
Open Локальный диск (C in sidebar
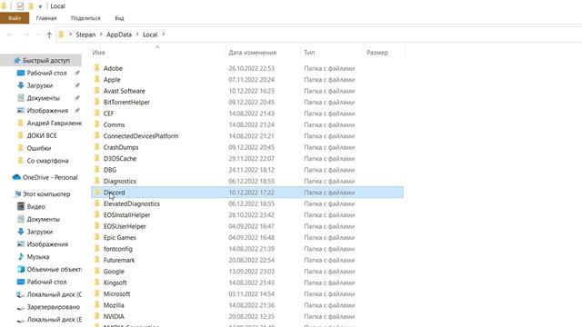click(54, 294)
